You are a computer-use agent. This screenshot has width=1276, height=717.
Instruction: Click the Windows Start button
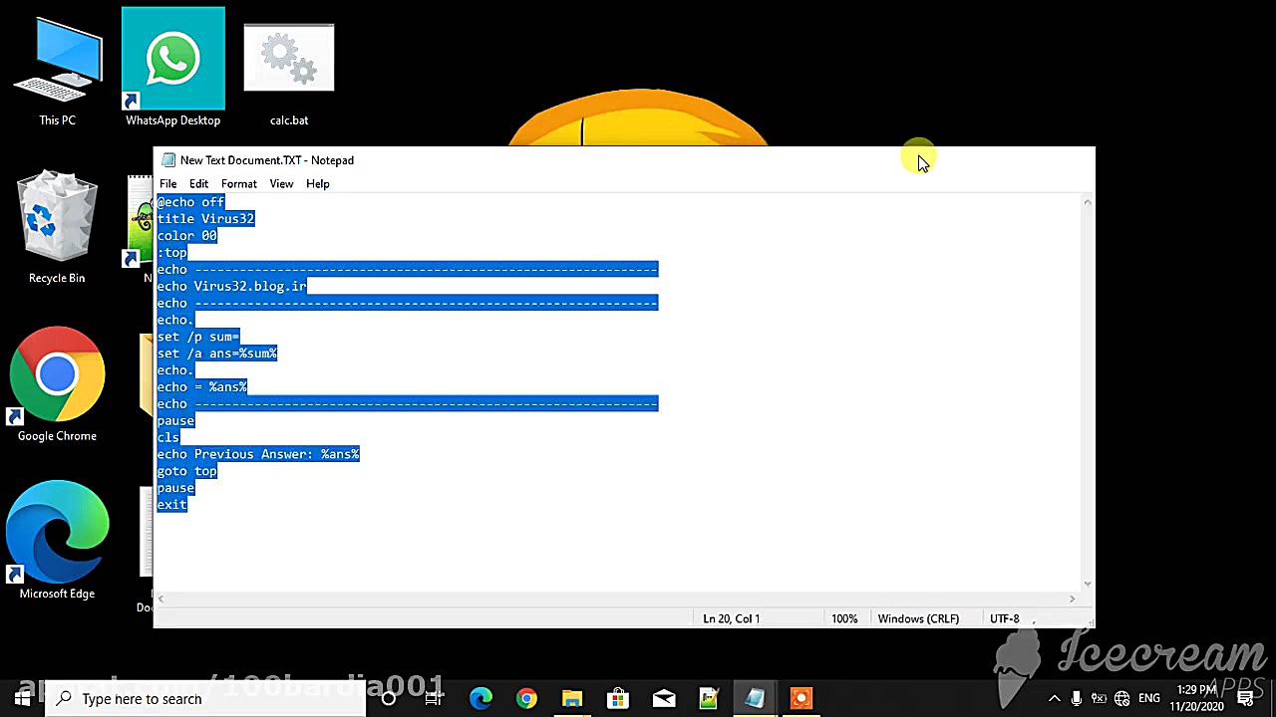[x=22, y=698]
